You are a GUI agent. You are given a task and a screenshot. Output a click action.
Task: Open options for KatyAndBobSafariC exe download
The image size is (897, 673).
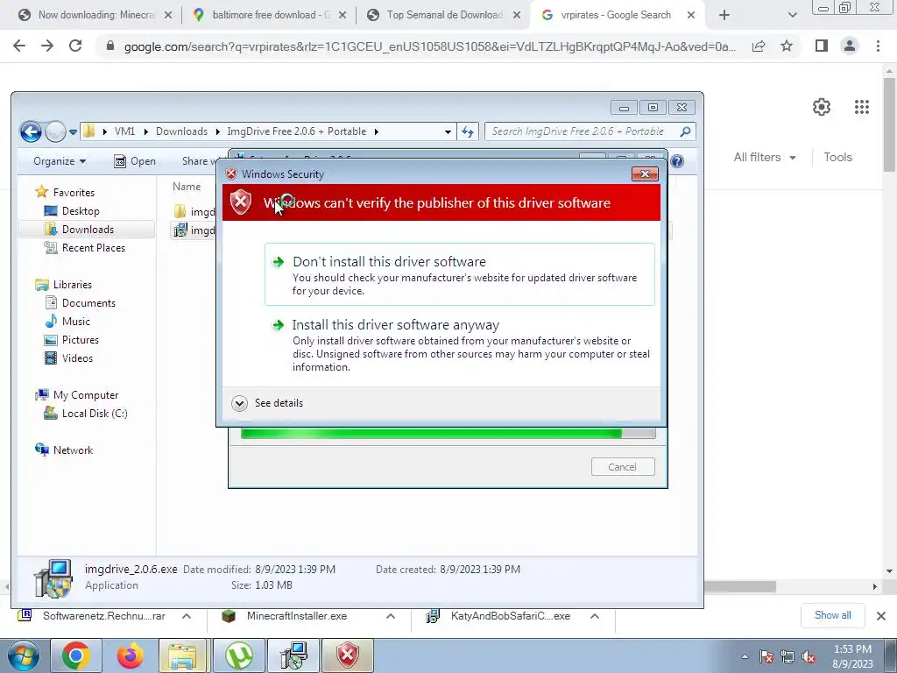(x=595, y=616)
